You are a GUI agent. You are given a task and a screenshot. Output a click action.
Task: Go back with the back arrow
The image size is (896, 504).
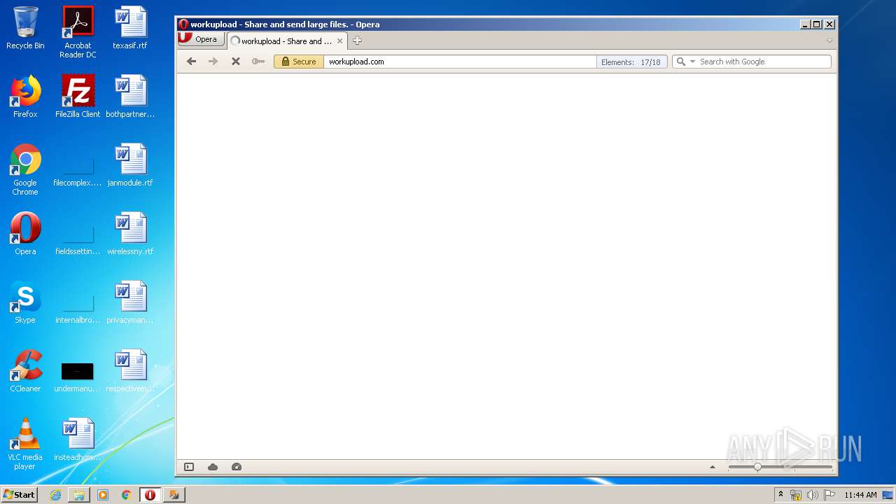tap(191, 62)
